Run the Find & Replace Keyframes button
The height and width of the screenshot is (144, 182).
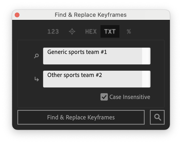pos(81,117)
